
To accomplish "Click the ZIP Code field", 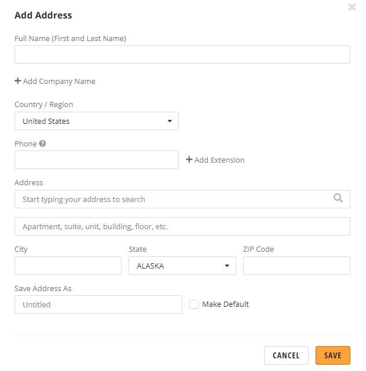I will point(297,266).
